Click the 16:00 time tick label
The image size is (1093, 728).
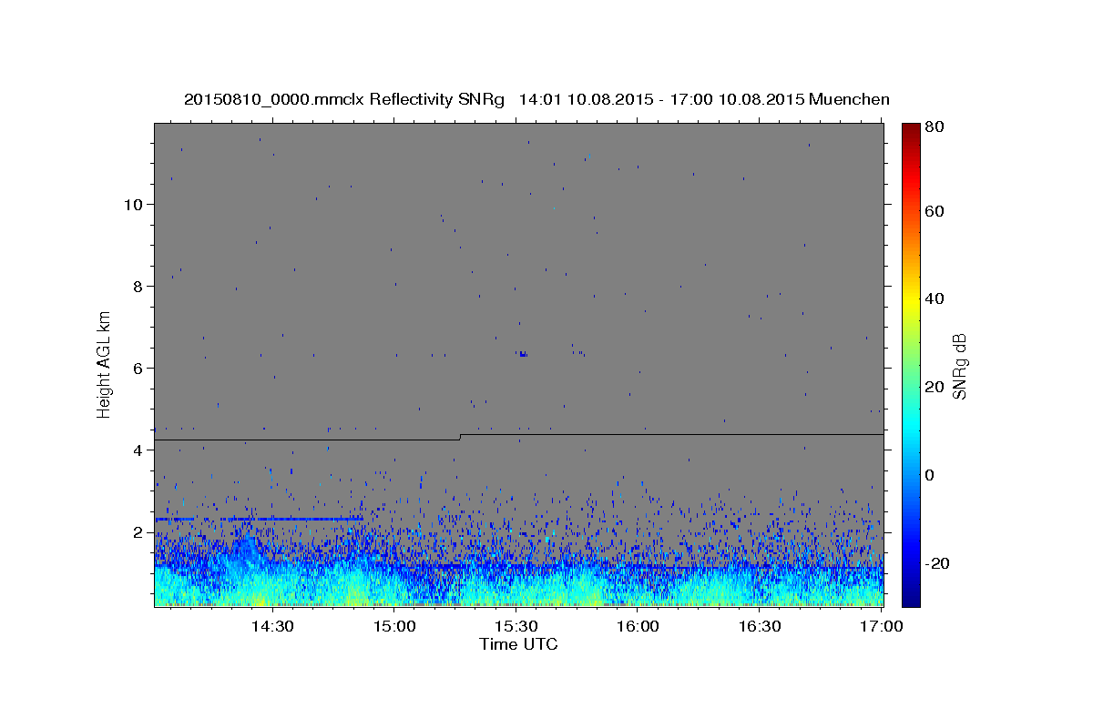click(x=638, y=626)
